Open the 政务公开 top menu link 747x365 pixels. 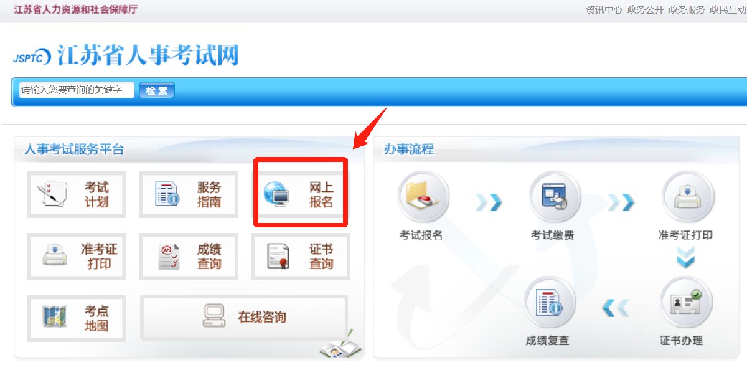(x=646, y=10)
